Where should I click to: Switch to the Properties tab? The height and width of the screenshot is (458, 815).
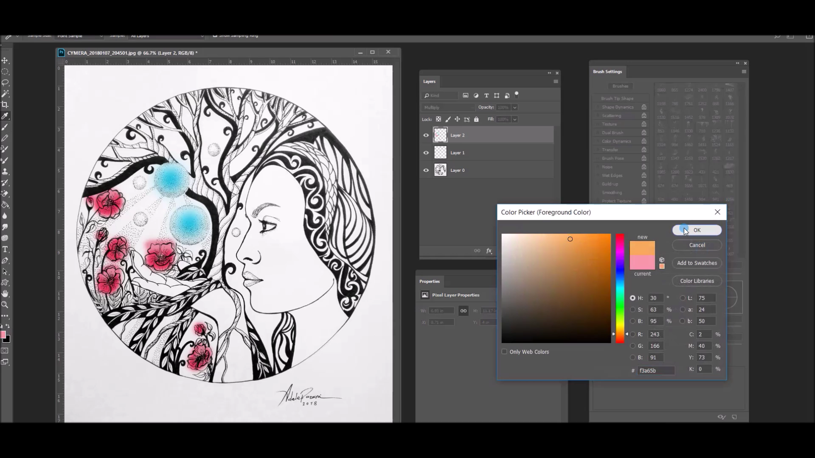click(x=429, y=281)
